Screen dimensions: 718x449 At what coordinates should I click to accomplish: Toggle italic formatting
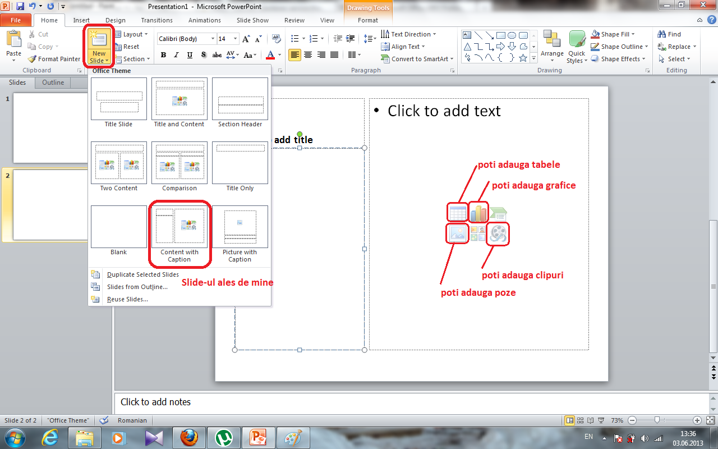click(175, 55)
